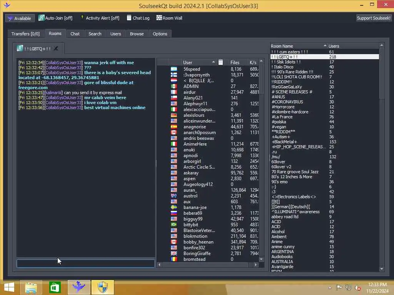Sort user list by K/s column
Image resolution: width=394 pixels, height=295 pixels.
[253, 63]
